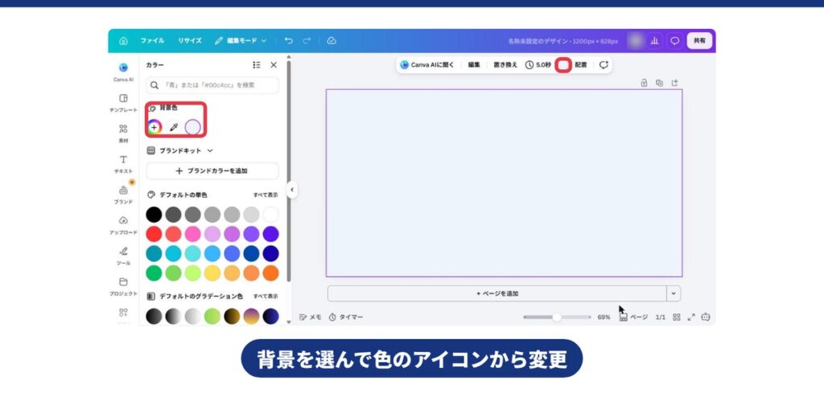Click the ページを追加 button
The image size is (824, 409).
click(x=497, y=293)
